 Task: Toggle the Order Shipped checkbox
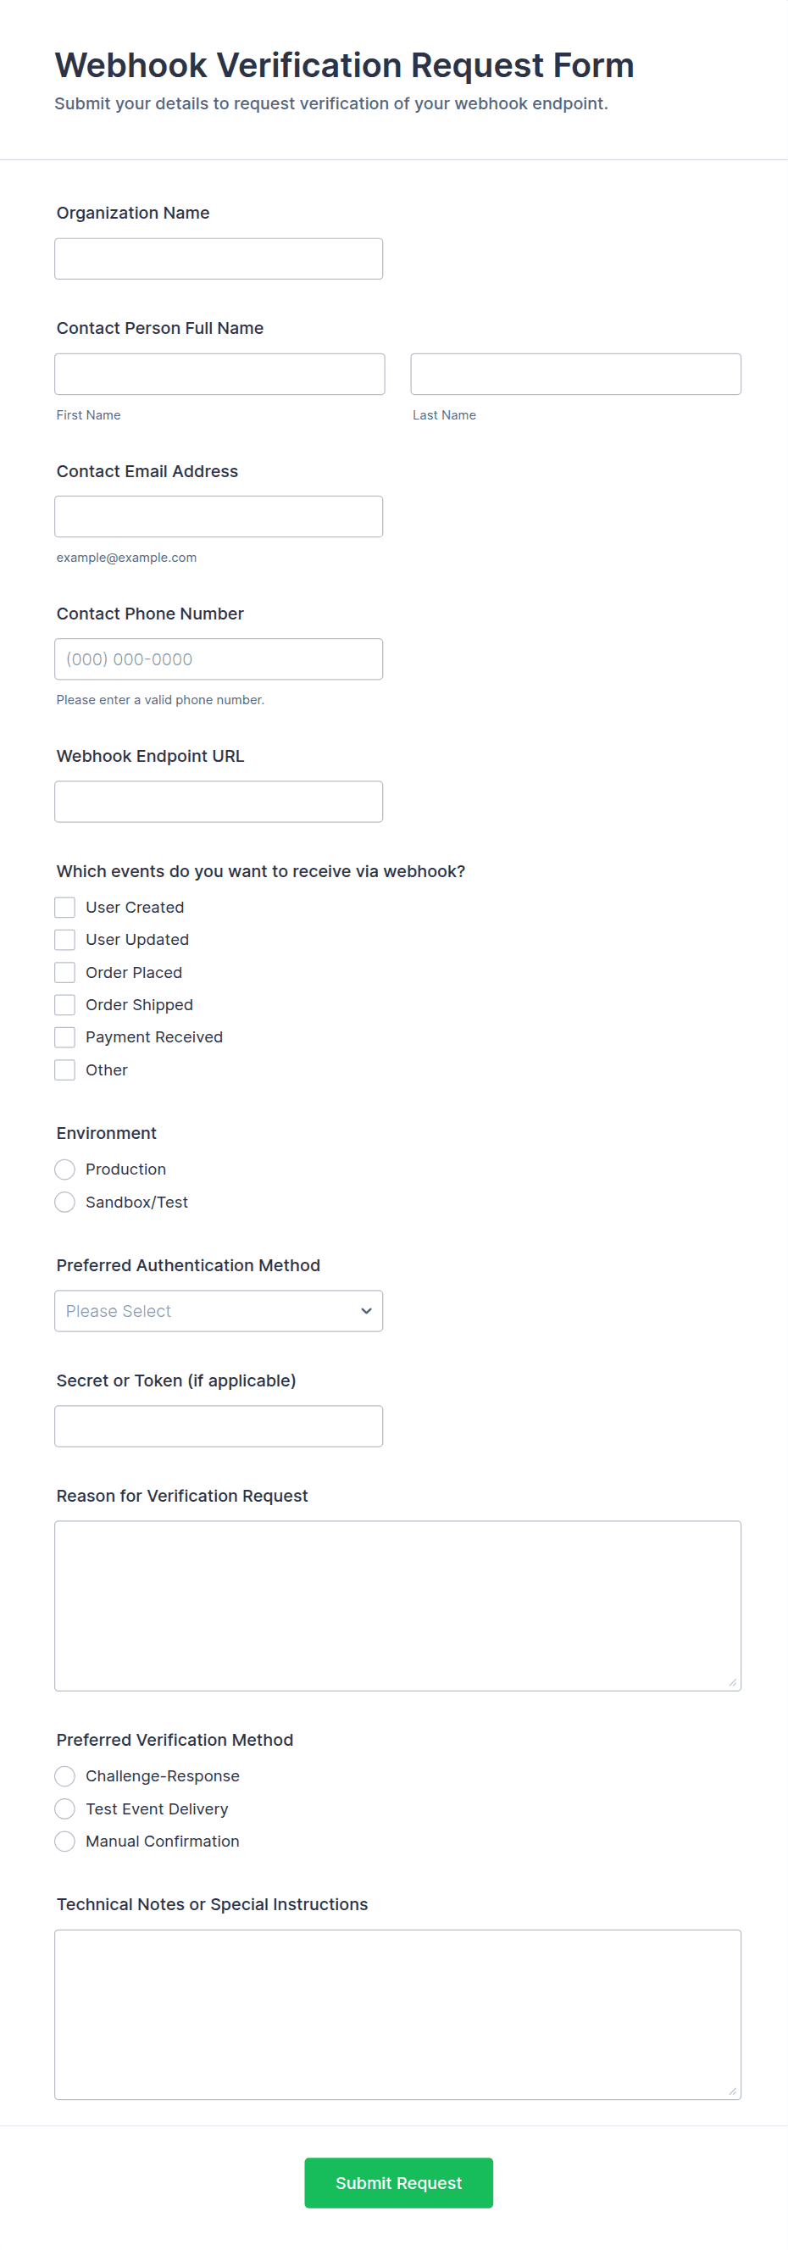click(x=64, y=1004)
